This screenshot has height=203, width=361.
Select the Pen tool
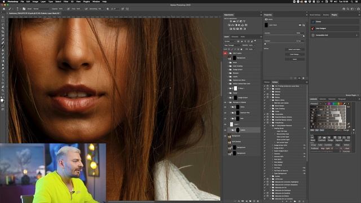[3, 72]
